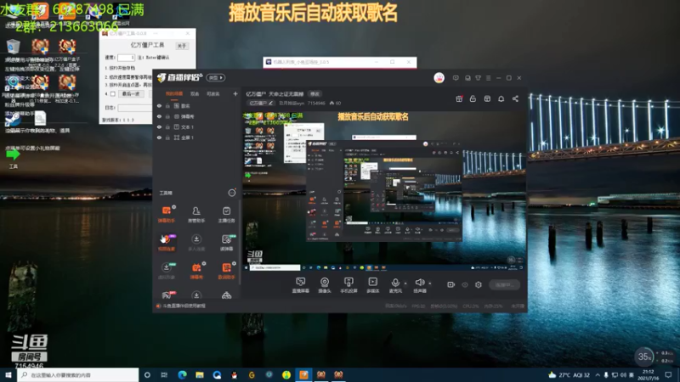This screenshot has width=680, height=382.
Task: Open the 主播任务 toolbox icon
Action: pyautogui.click(x=226, y=214)
